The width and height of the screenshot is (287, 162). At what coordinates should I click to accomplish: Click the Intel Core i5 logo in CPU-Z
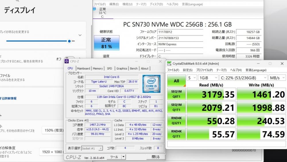tap(151, 84)
